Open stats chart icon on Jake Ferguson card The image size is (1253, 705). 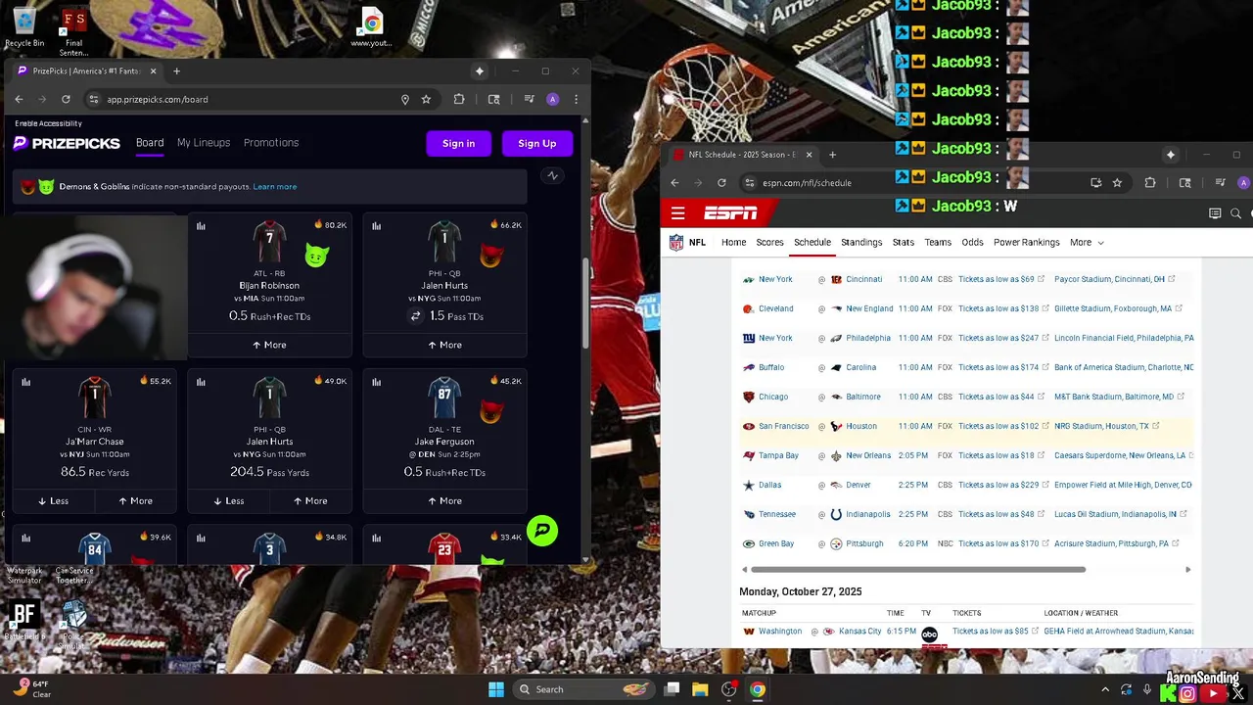(376, 382)
